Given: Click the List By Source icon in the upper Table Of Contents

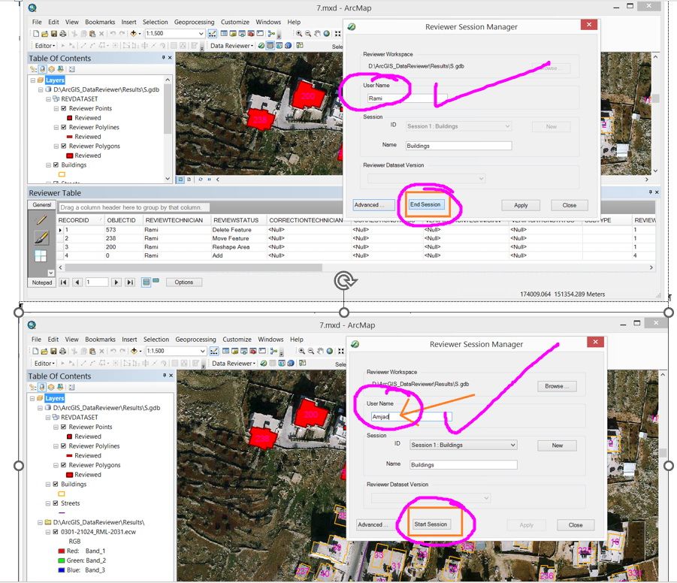Looking at the screenshot, I should coord(42,69).
